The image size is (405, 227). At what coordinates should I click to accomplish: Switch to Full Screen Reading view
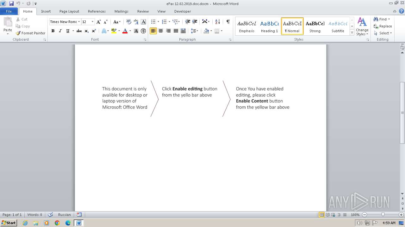(x=327, y=215)
